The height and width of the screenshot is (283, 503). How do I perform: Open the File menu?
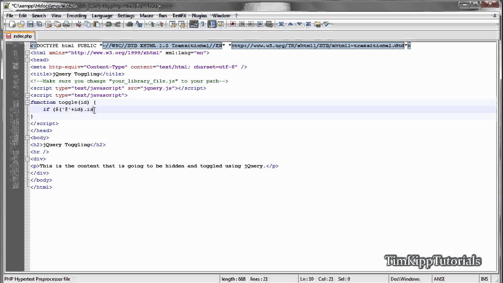[x=10, y=16]
